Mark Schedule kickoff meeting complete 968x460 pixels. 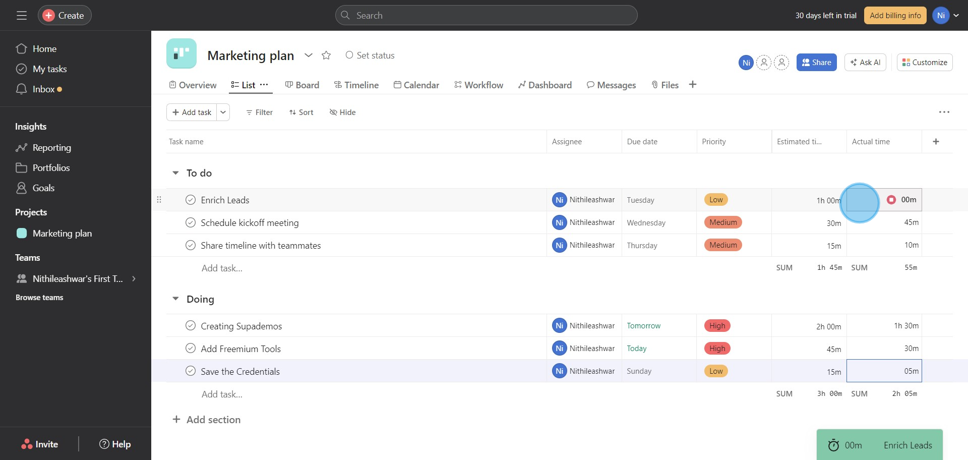[191, 222]
